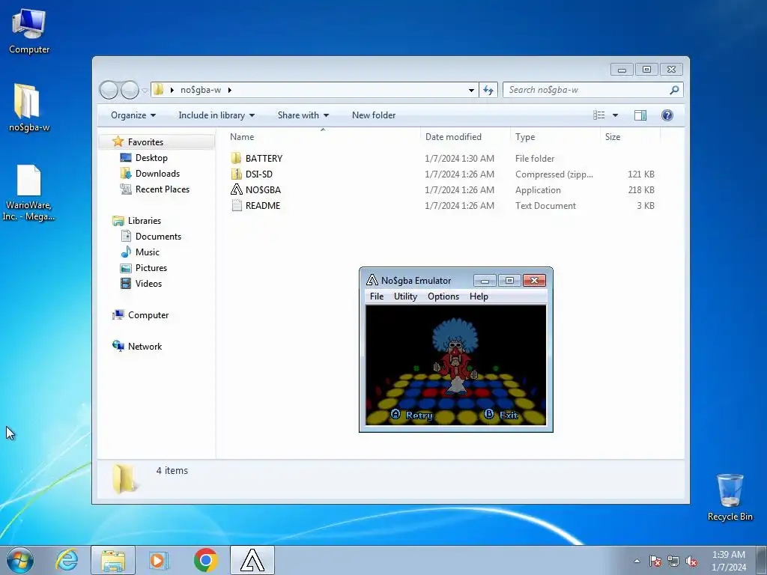767x575 pixels.
Task: Open Help menu in No$gba Emulator
Action: coord(479,296)
